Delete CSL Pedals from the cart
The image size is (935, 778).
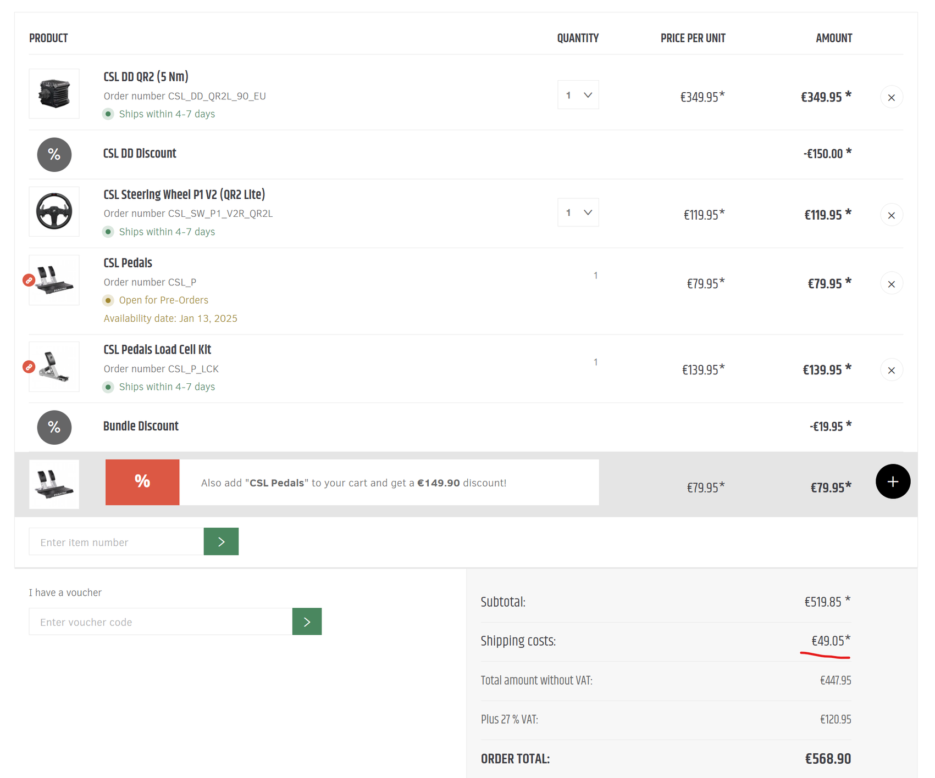tap(891, 284)
